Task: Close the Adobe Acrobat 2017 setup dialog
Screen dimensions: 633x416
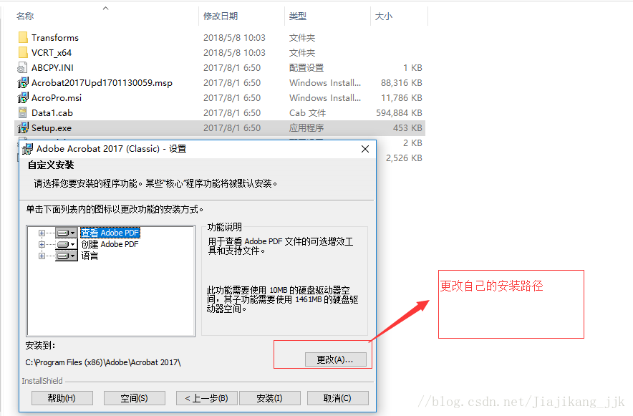Action: pos(365,149)
